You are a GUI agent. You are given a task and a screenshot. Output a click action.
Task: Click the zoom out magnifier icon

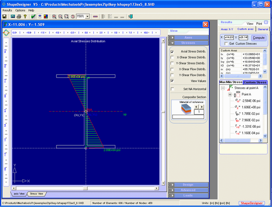60,17
